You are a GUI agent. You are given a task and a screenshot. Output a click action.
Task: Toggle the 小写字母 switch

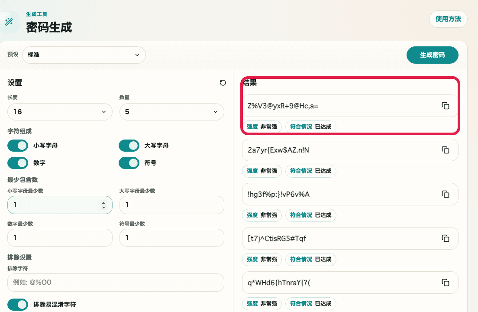[x=18, y=146]
